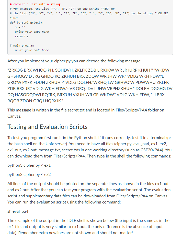This screenshot has width=182, height=238.
Task: Click the 'write your code here' placeholder under main program
Action: point(32,50)
